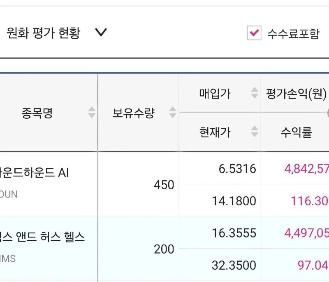Viewport: 329px width, 282px height.
Task: Click the sort arrows beside 매입가
Action: (255, 94)
